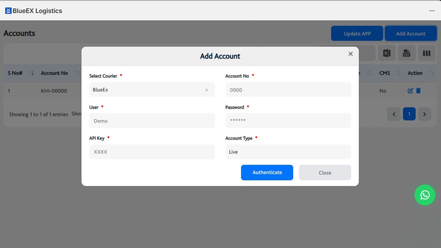This screenshot has height=248, width=441.
Task: Export accounts to Excel
Action: coord(387,53)
